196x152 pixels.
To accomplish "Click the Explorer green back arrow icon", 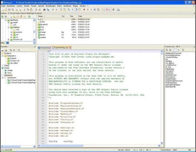I will click(2, 17).
